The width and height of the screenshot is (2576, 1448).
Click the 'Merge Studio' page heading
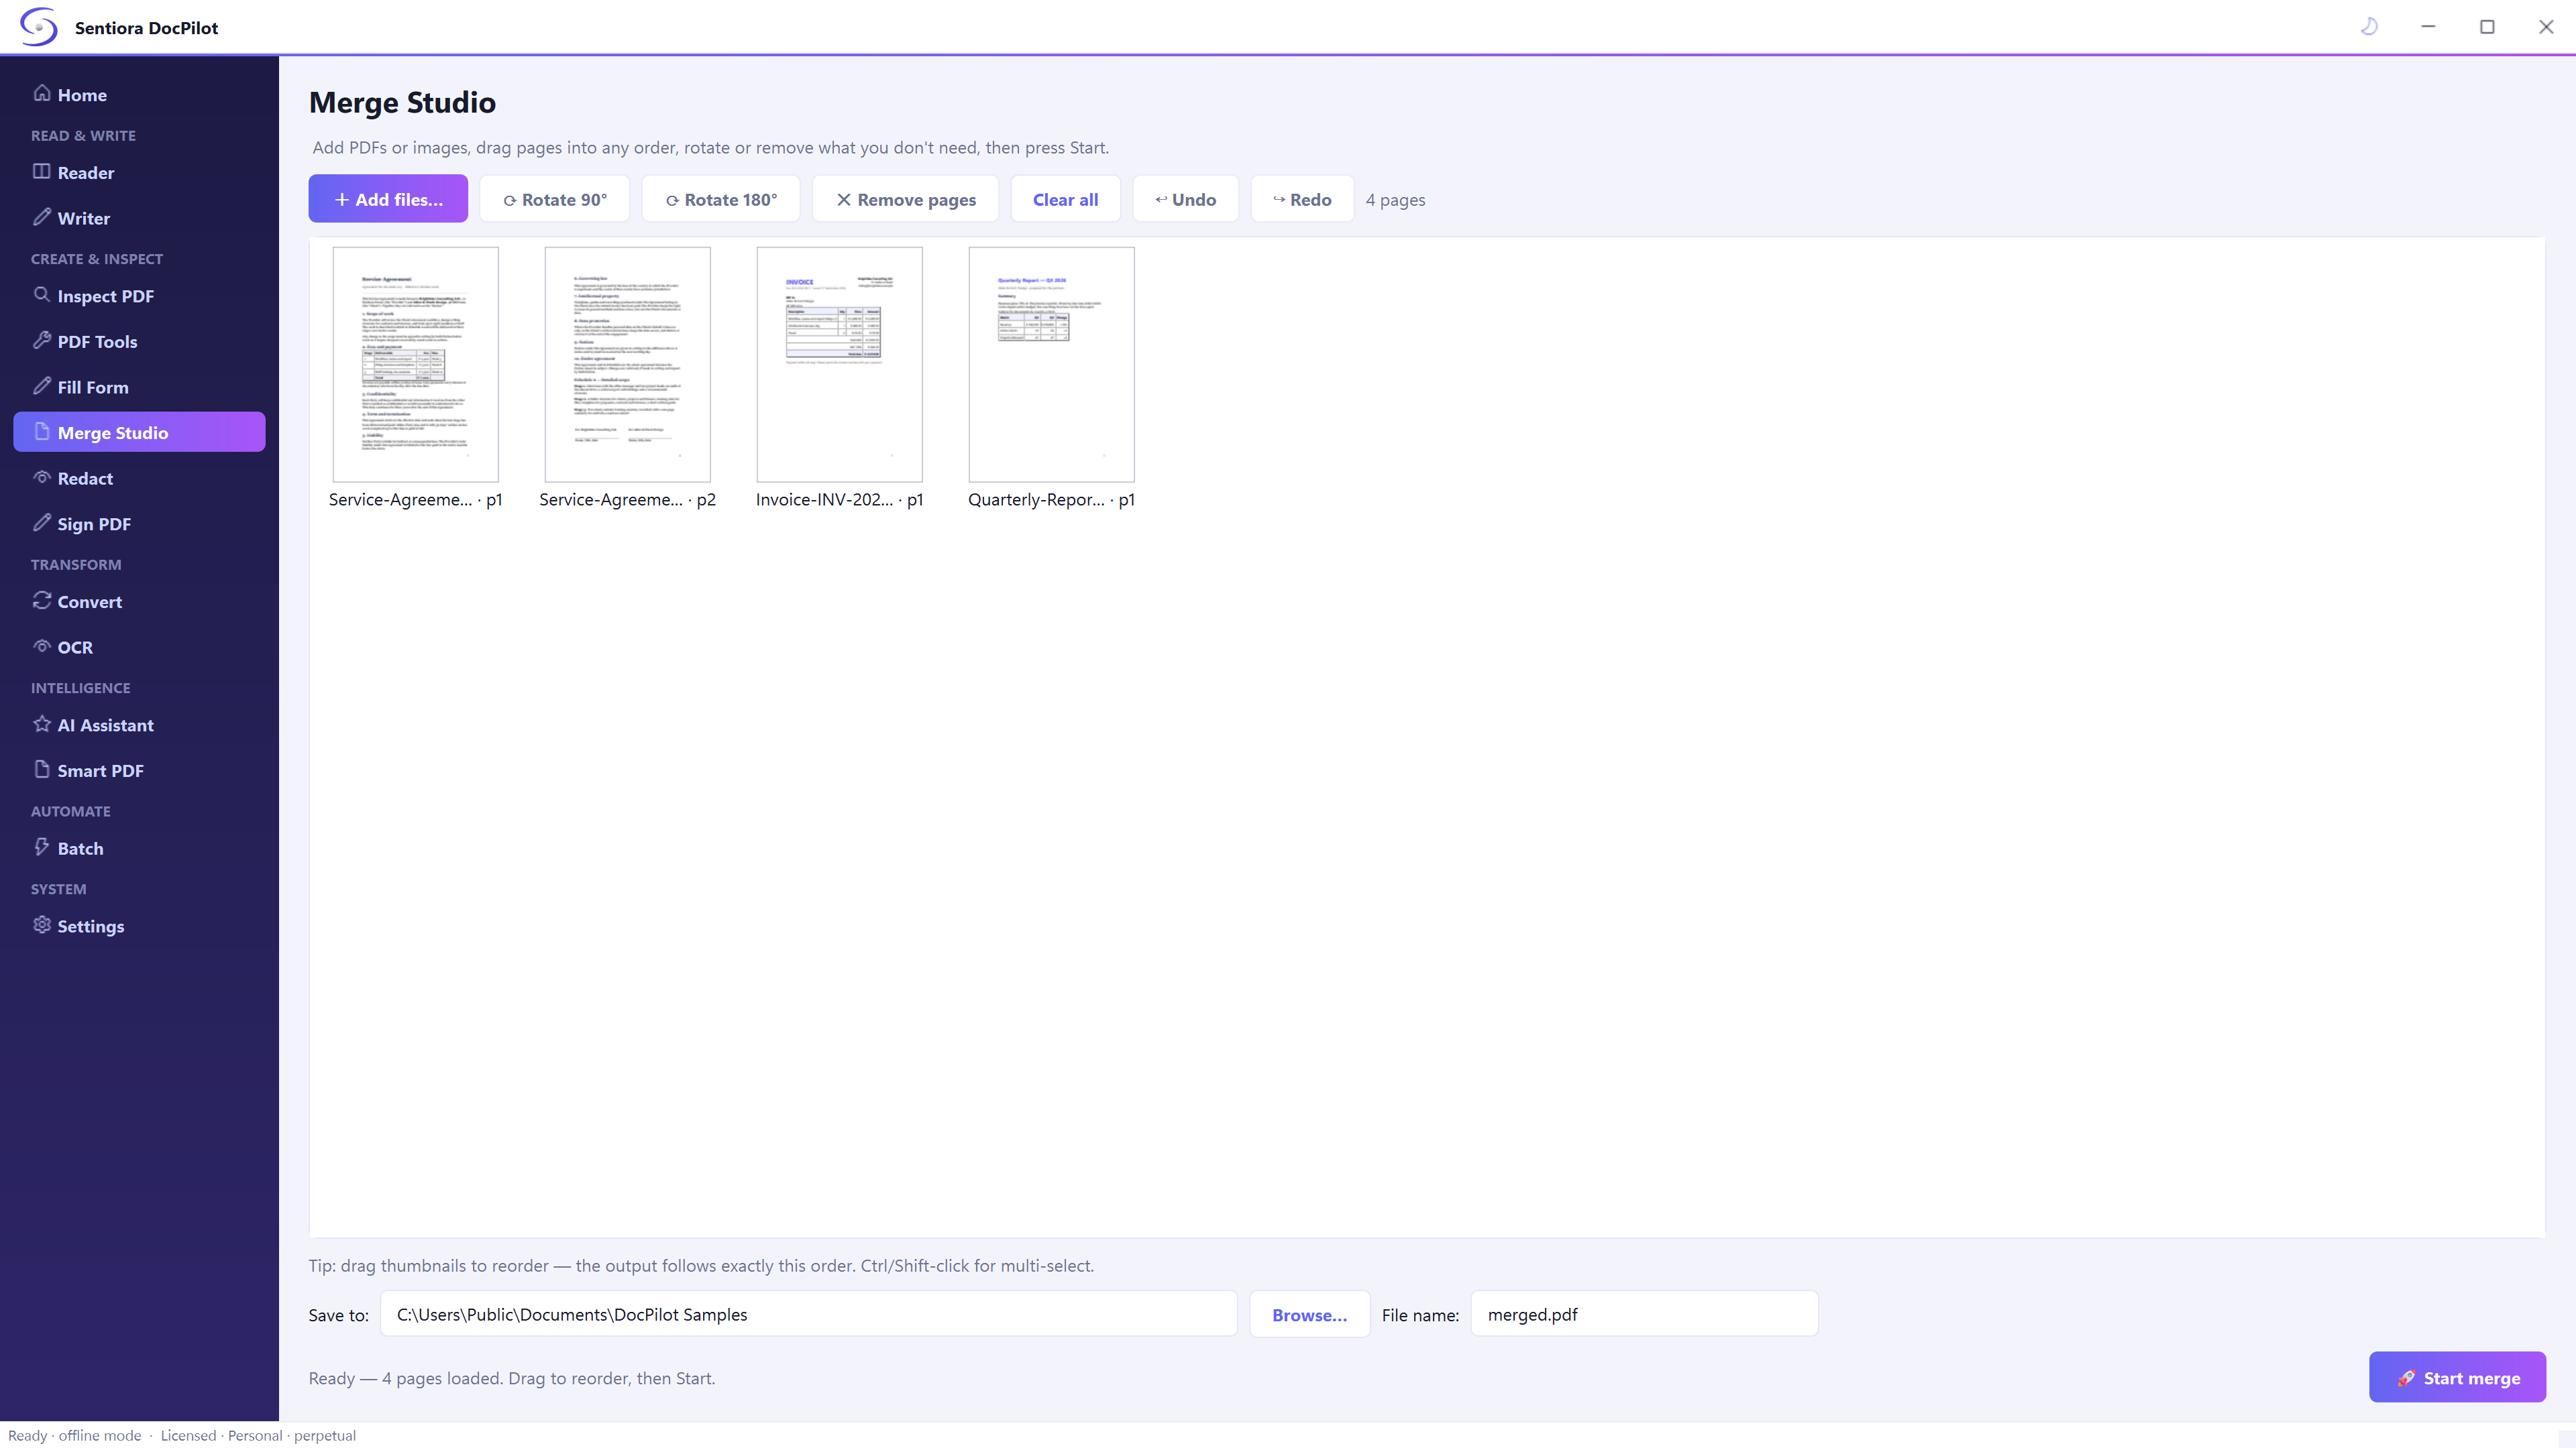(402, 102)
